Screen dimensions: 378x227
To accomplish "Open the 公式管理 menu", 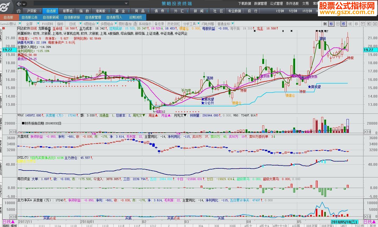I will pos(276,4).
